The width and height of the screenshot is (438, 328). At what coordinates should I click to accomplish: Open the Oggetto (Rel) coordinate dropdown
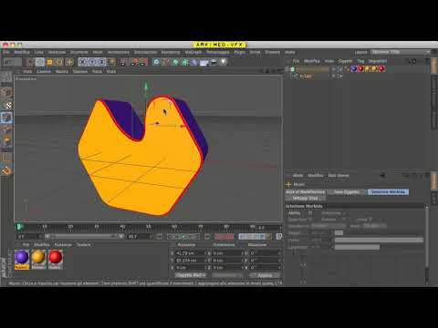pos(191,275)
